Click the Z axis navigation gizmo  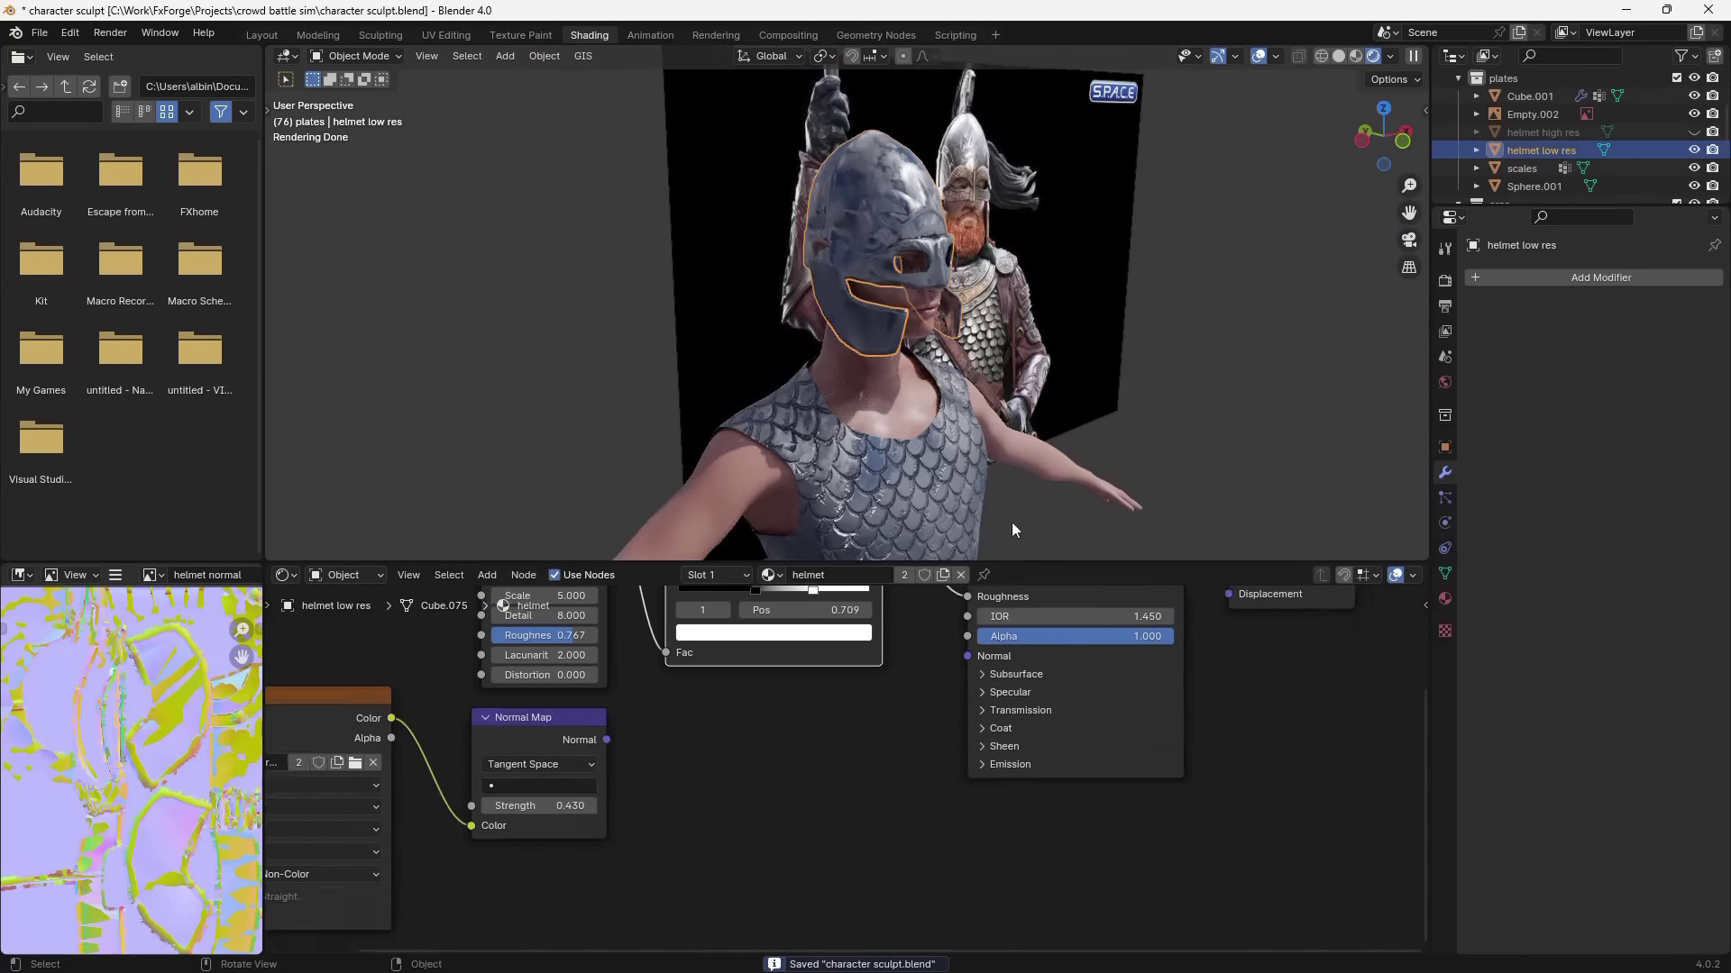tap(1384, 108)
